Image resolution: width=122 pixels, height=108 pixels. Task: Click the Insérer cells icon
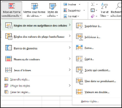tap(65, 4)
